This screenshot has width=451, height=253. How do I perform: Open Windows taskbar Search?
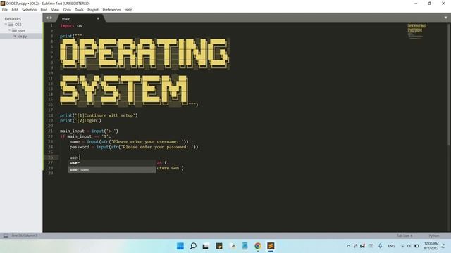[x=193, y=246]
